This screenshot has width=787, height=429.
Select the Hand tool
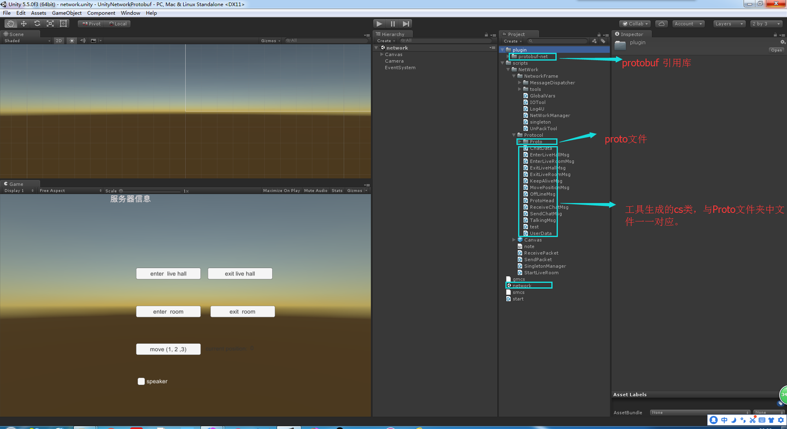click(10, 23)
